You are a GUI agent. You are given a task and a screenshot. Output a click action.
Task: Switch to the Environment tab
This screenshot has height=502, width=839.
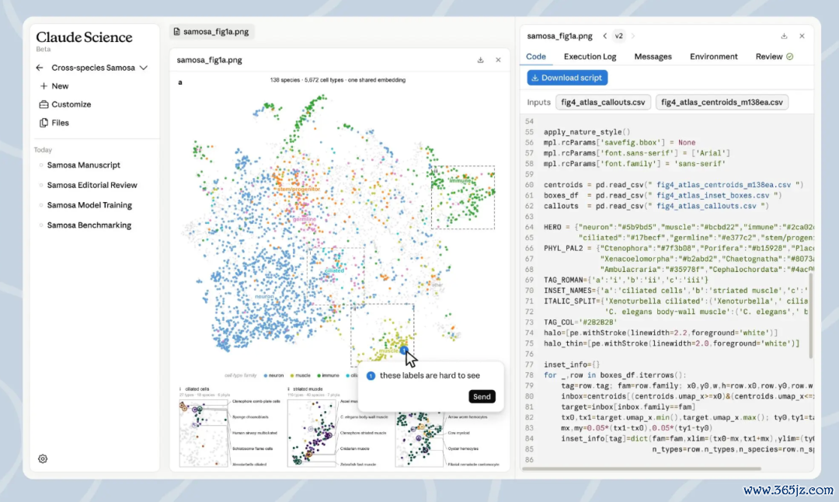[x=713, y=56]
